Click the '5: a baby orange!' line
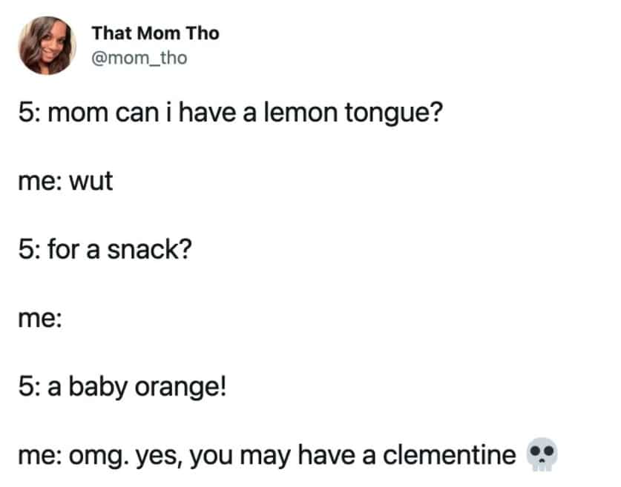 tap(122, 387)
